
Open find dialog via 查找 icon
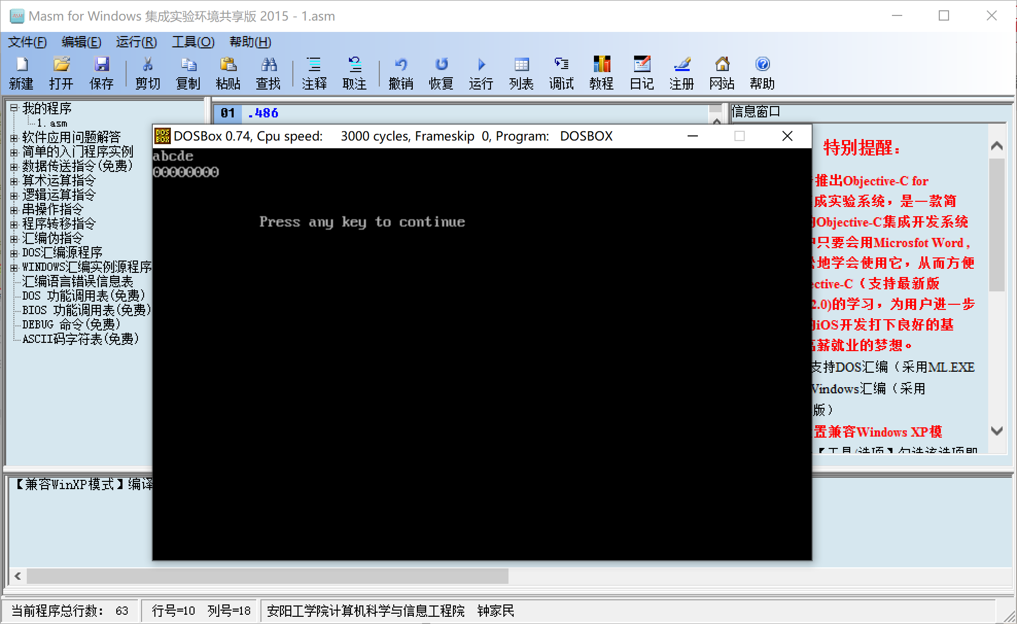[269, 72]
